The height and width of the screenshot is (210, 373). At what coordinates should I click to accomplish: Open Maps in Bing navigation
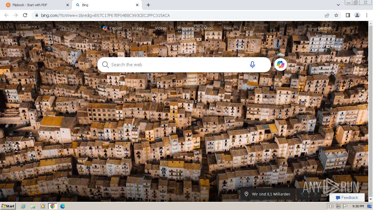point(209,28)
